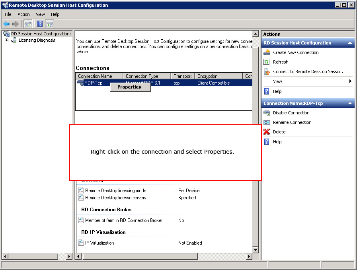Click the Refresh action link
Viewport: 357px width, 270px height.
[281, 62]
